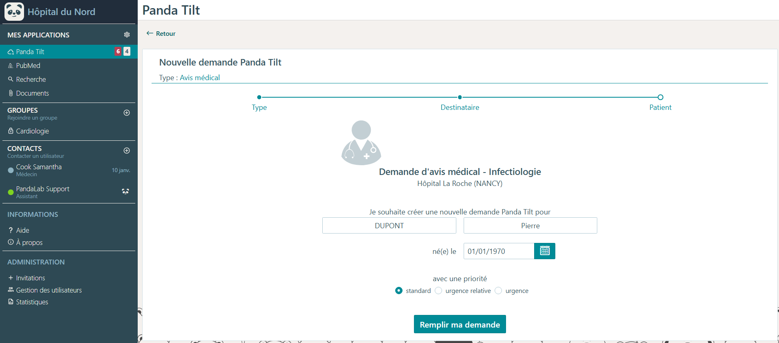The image size is (779, 343).
Task: Open À propos page
Action: click(x=25, y=243)
